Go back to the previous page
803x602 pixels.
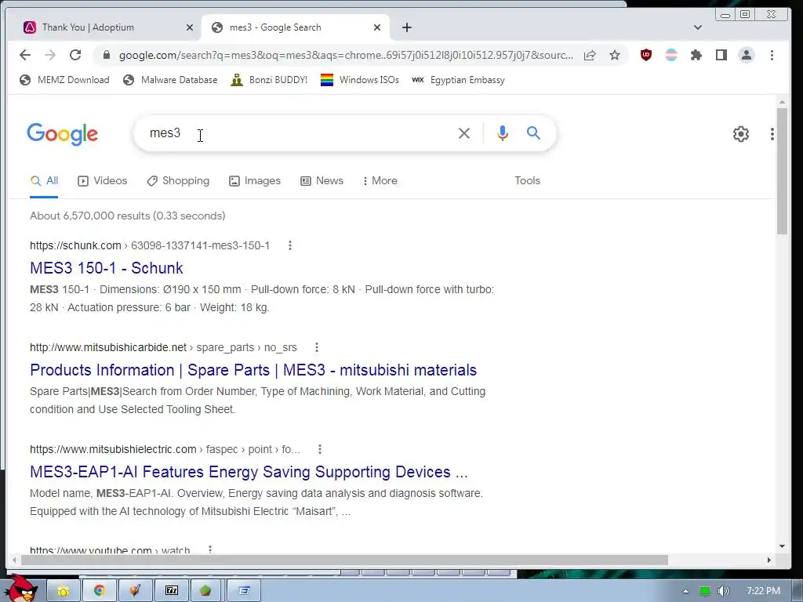(24, 55)
